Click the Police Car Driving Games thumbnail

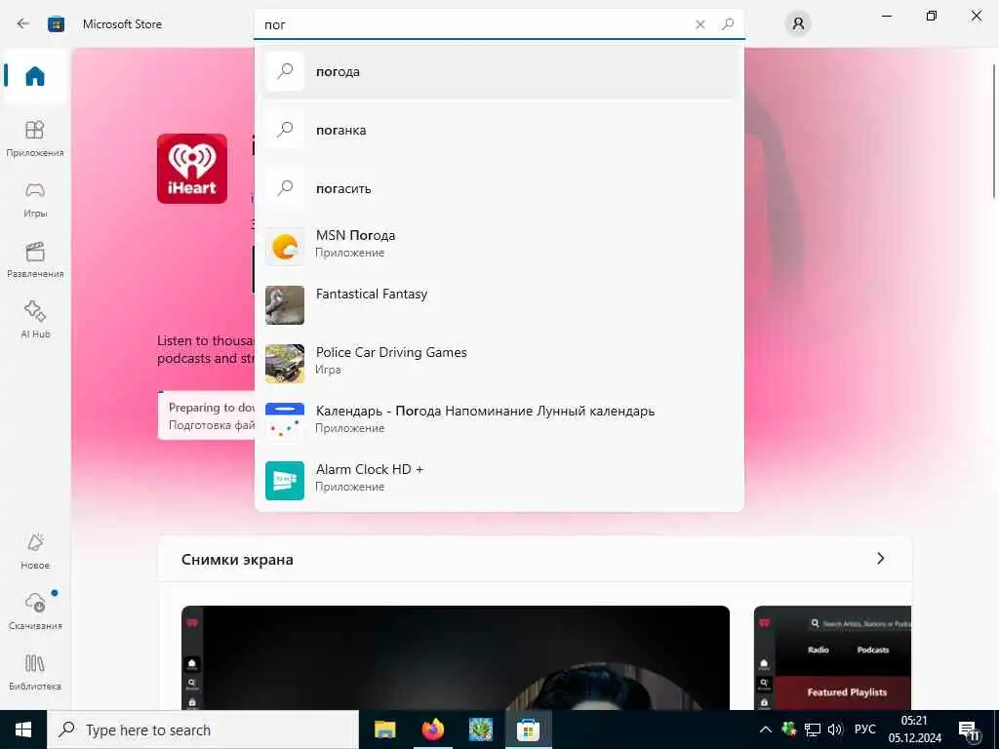coord(285,364)
